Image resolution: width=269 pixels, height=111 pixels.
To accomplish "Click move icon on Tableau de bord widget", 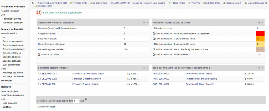I will [x=259, y=23].
